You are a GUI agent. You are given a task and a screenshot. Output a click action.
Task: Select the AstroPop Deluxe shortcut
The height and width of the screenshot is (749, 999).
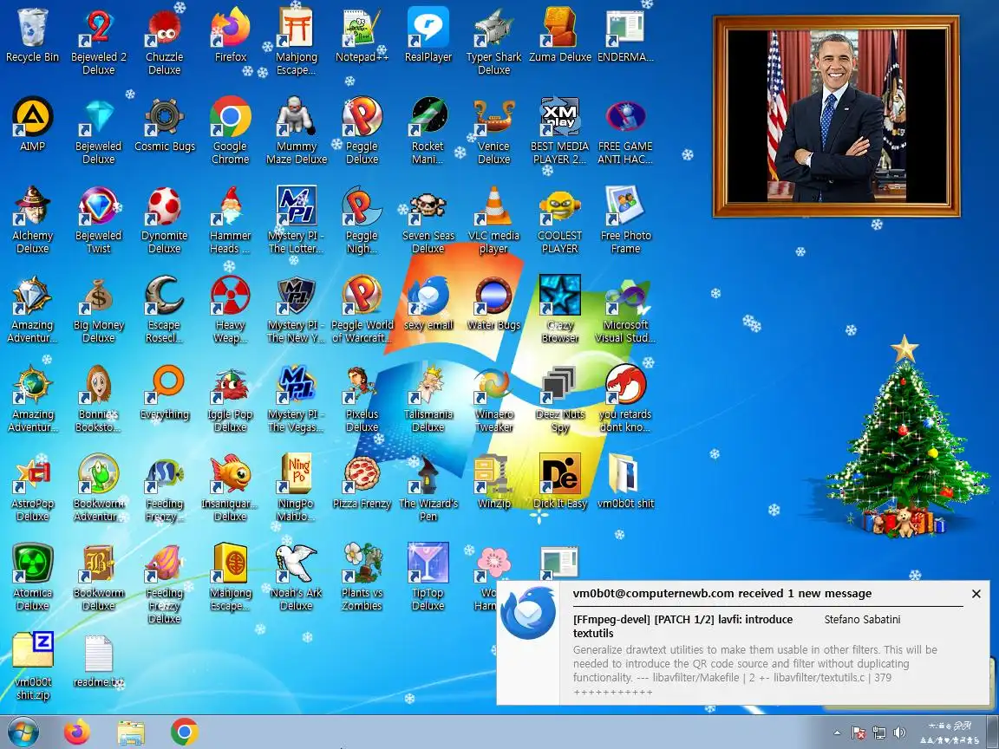pos(32,488)
